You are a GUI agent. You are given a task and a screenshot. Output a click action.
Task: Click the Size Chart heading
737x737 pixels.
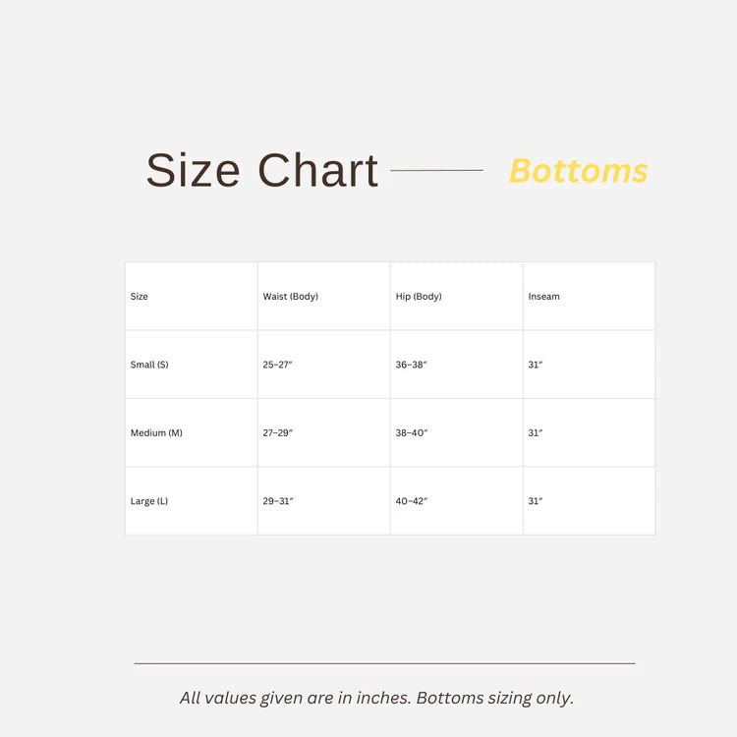tap(261, 170)
